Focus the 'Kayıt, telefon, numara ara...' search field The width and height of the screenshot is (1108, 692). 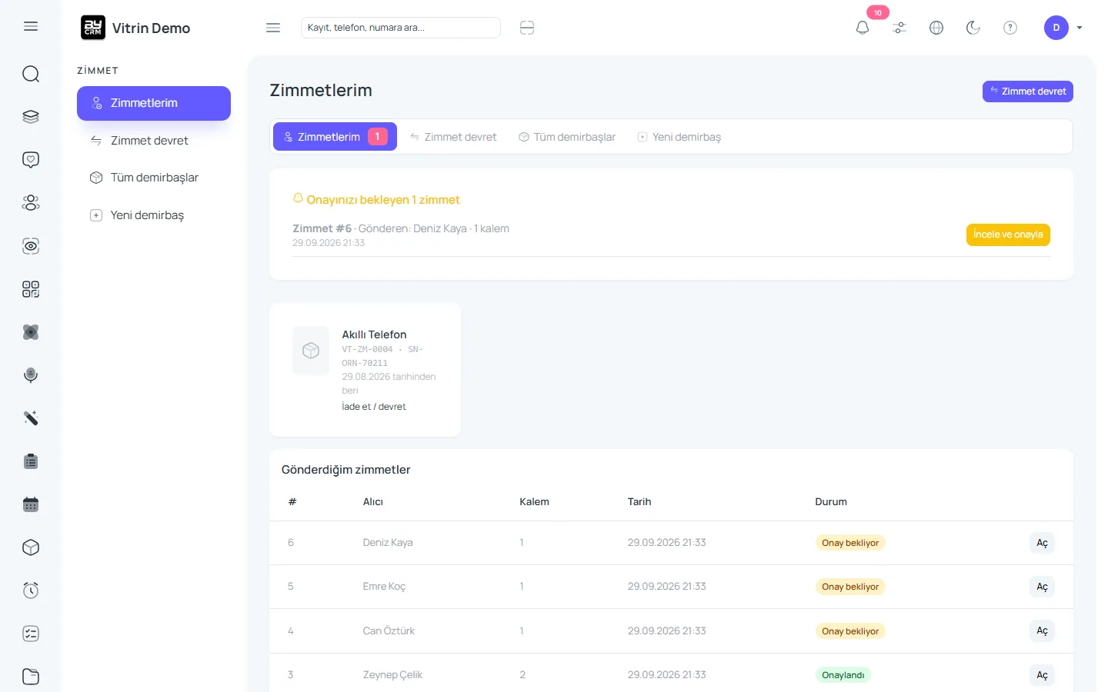pyautogui.click(x=401, y=28)
